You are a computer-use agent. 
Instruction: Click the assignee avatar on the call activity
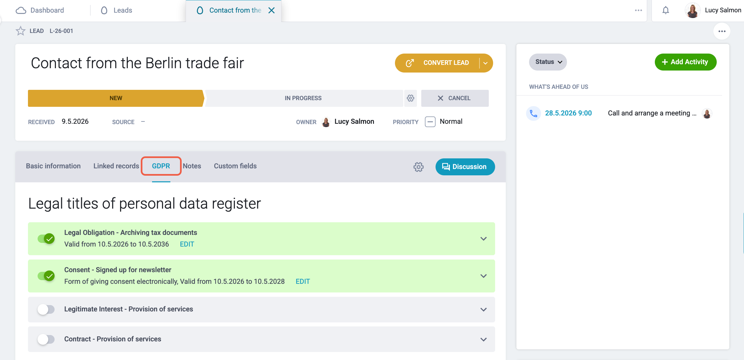(707, 113)
